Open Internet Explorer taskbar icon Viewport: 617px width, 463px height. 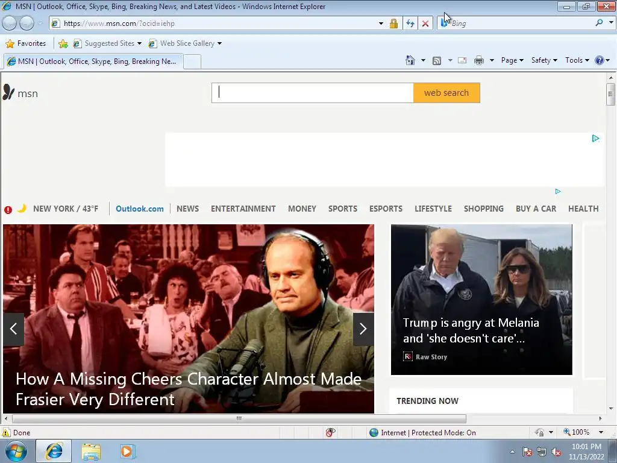(54, 451)
